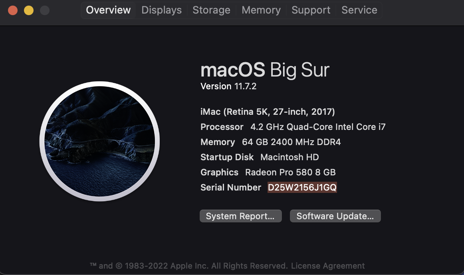The image size is (464, 275).
Task: Click the greyed-out zoom window button
Action: pos(45,10)
